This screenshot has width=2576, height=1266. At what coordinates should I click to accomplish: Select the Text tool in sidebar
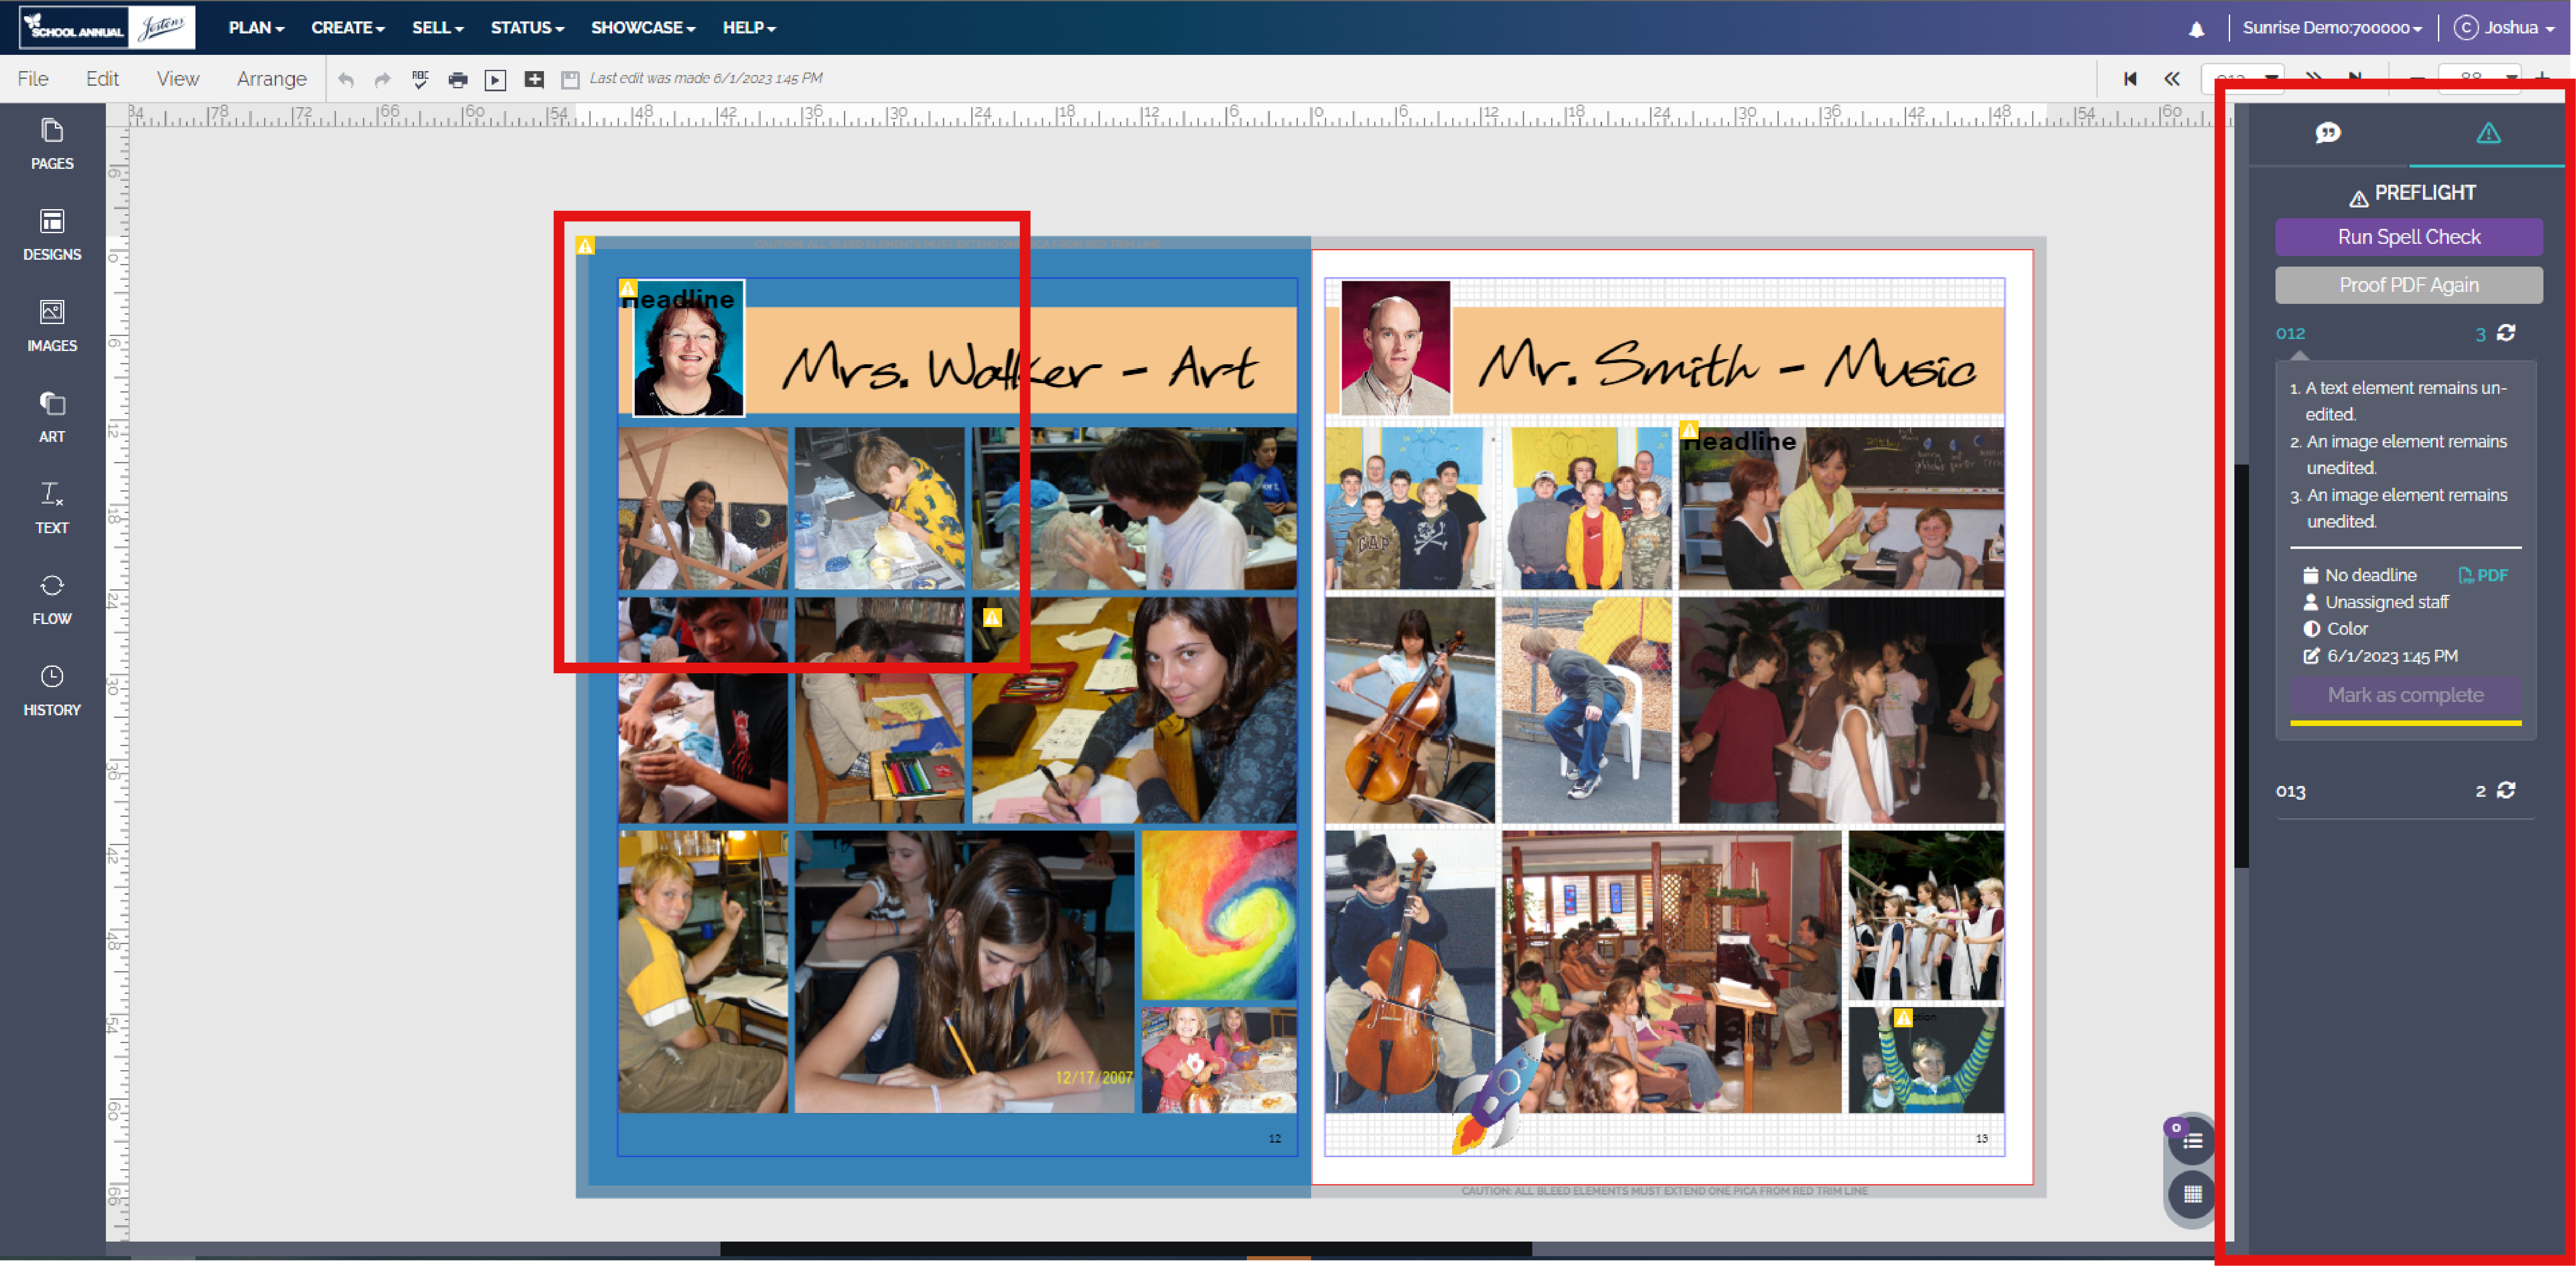point(52,508)
